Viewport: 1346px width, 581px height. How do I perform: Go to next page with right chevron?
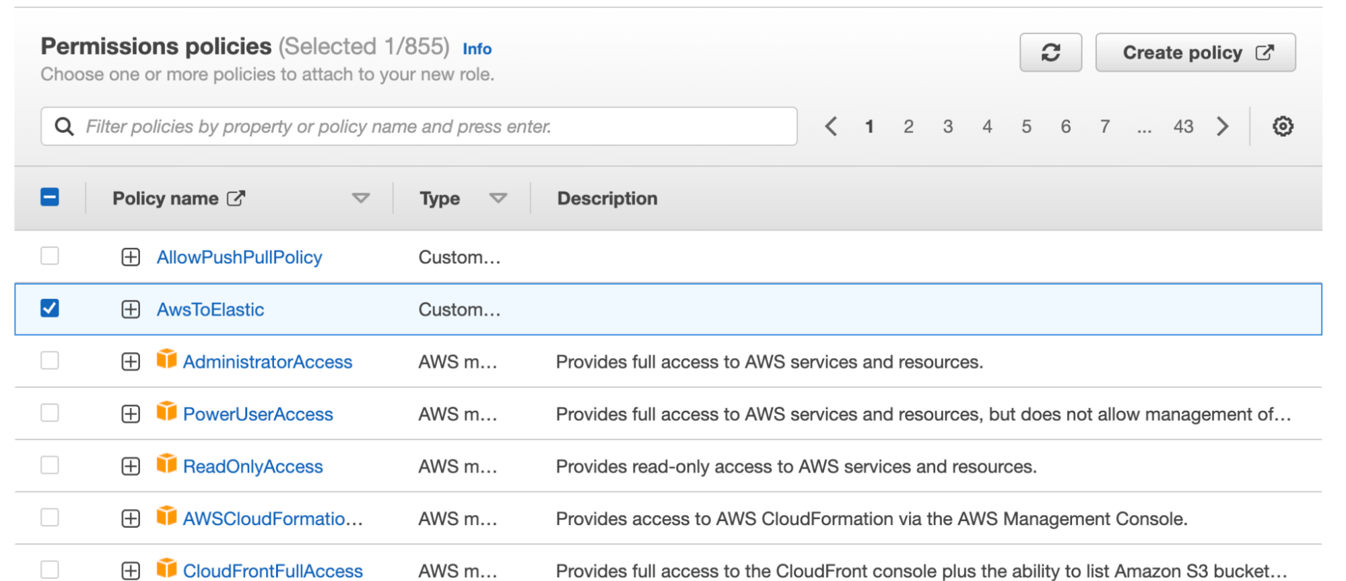point(1222,126)
